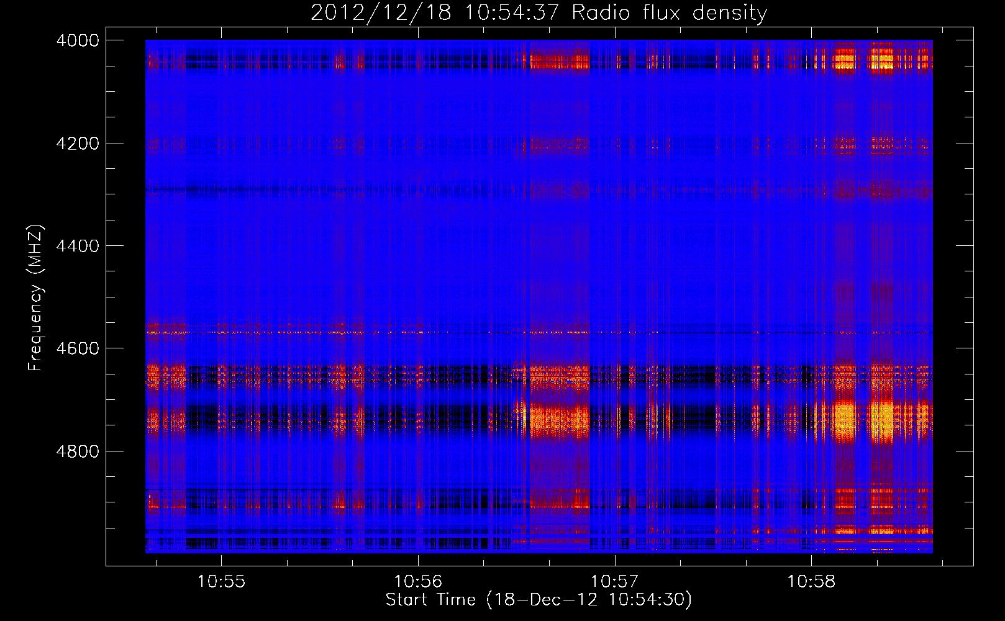Screen dimensions: 1005x621
Task: Click the 10:56 time axis label
Action: [x=418, y=581]
